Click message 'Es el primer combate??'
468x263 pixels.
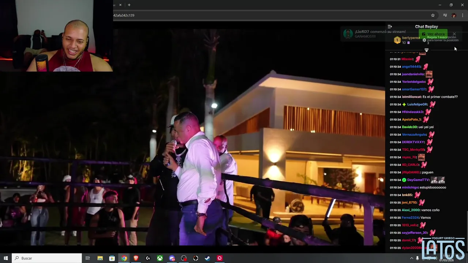pyautogui.click(x=440, y=97)
